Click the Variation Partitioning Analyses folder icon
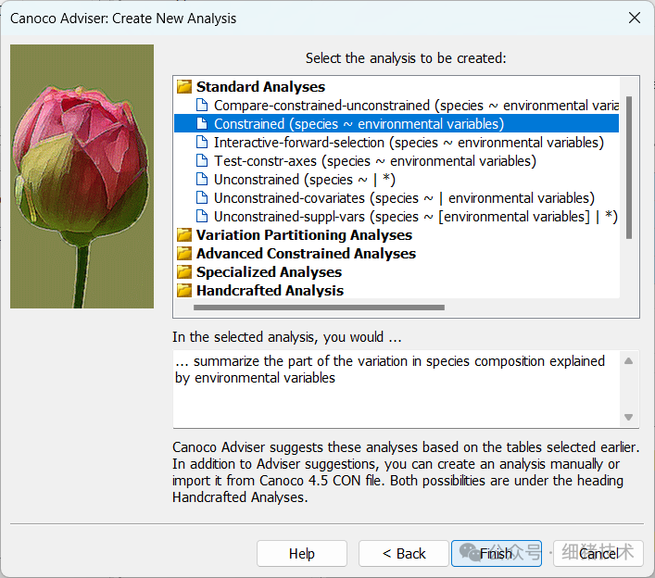655x578 pixels. point(184,235)
